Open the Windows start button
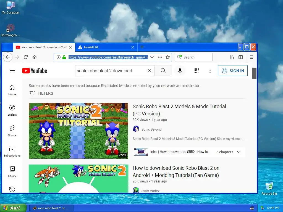The height and width of the screenshot is (212, 283). (13, 208)
